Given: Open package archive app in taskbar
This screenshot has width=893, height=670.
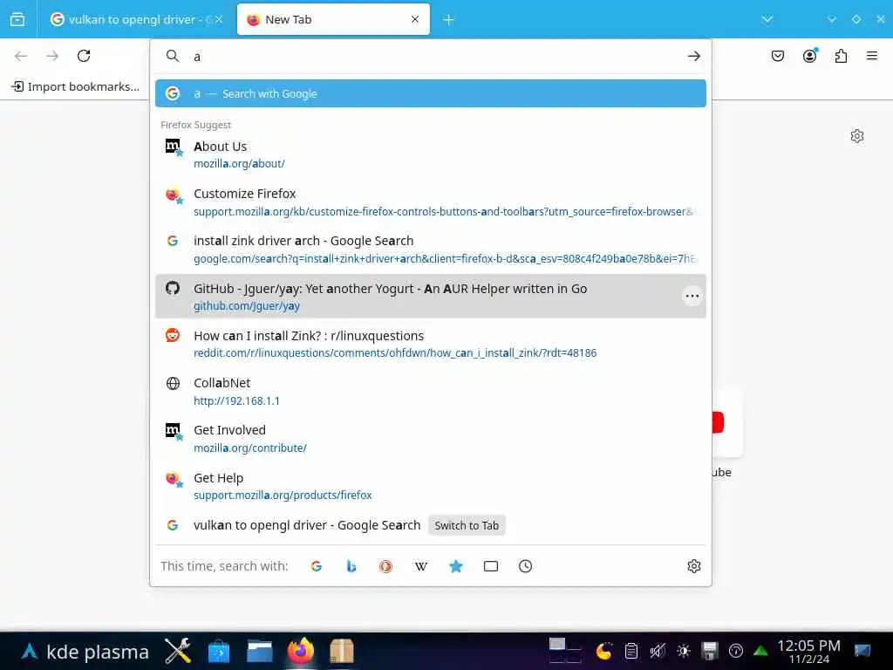Looking at the screenshot, I should point(342,651).
